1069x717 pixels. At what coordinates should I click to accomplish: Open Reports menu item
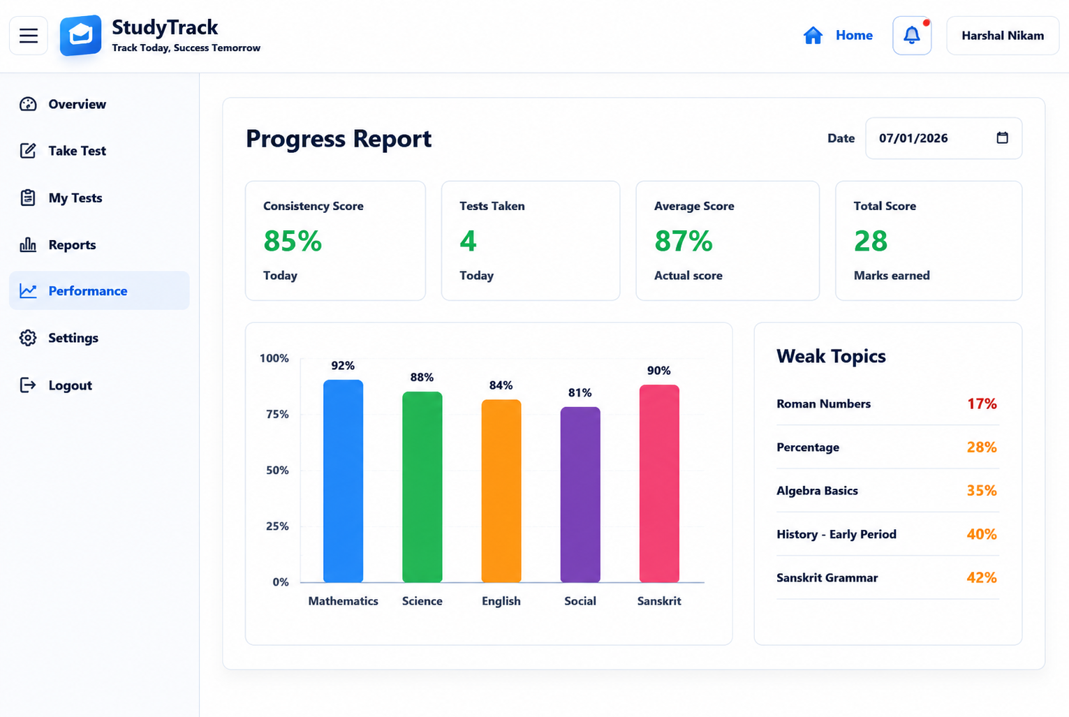pos(99,244)
